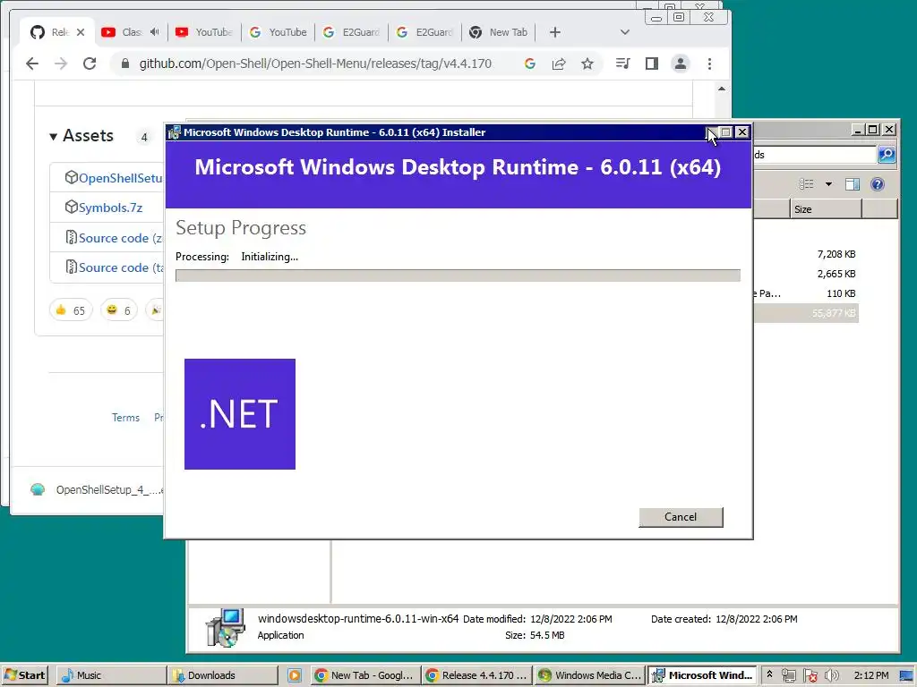Switch to Release 4.4.170 taskbar item

click(x=477, y=675)
